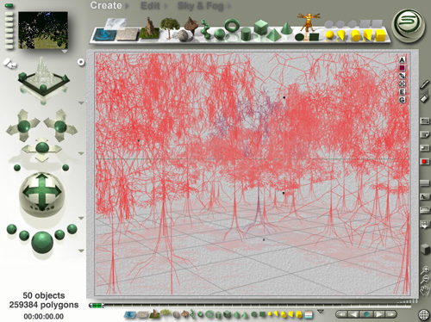Create a yellow sphere light

pyautogui.click(x=329, y=35)
